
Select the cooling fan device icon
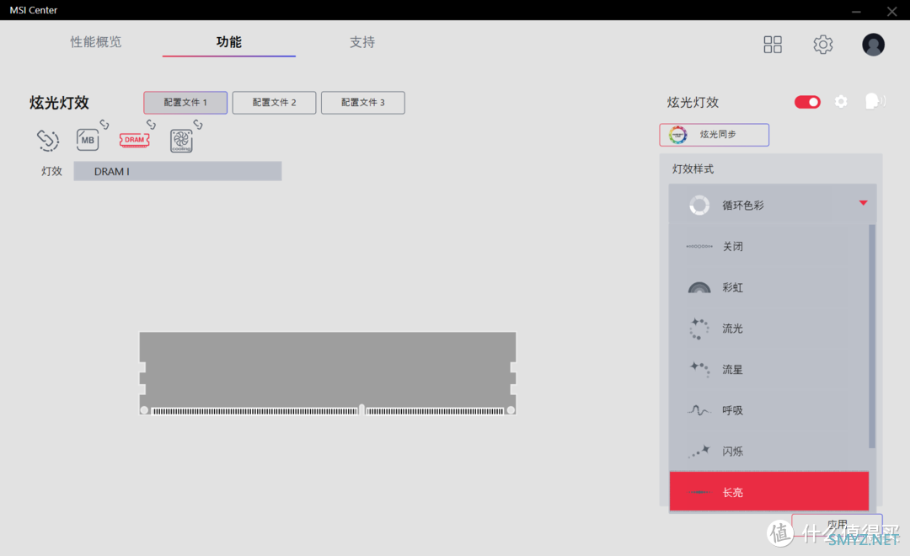pyautogui.click(x=181, y=141)
